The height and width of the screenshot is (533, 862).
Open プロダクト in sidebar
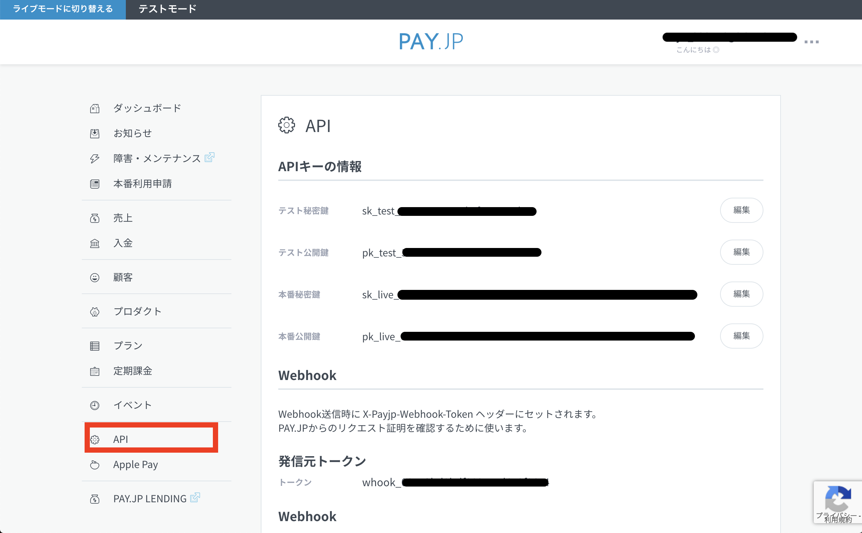tap(138, 311)
